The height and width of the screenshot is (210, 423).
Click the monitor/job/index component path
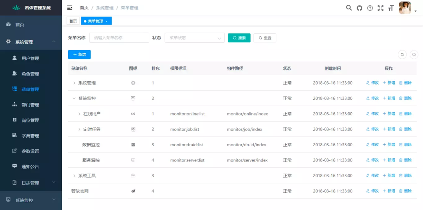(244, 129)
